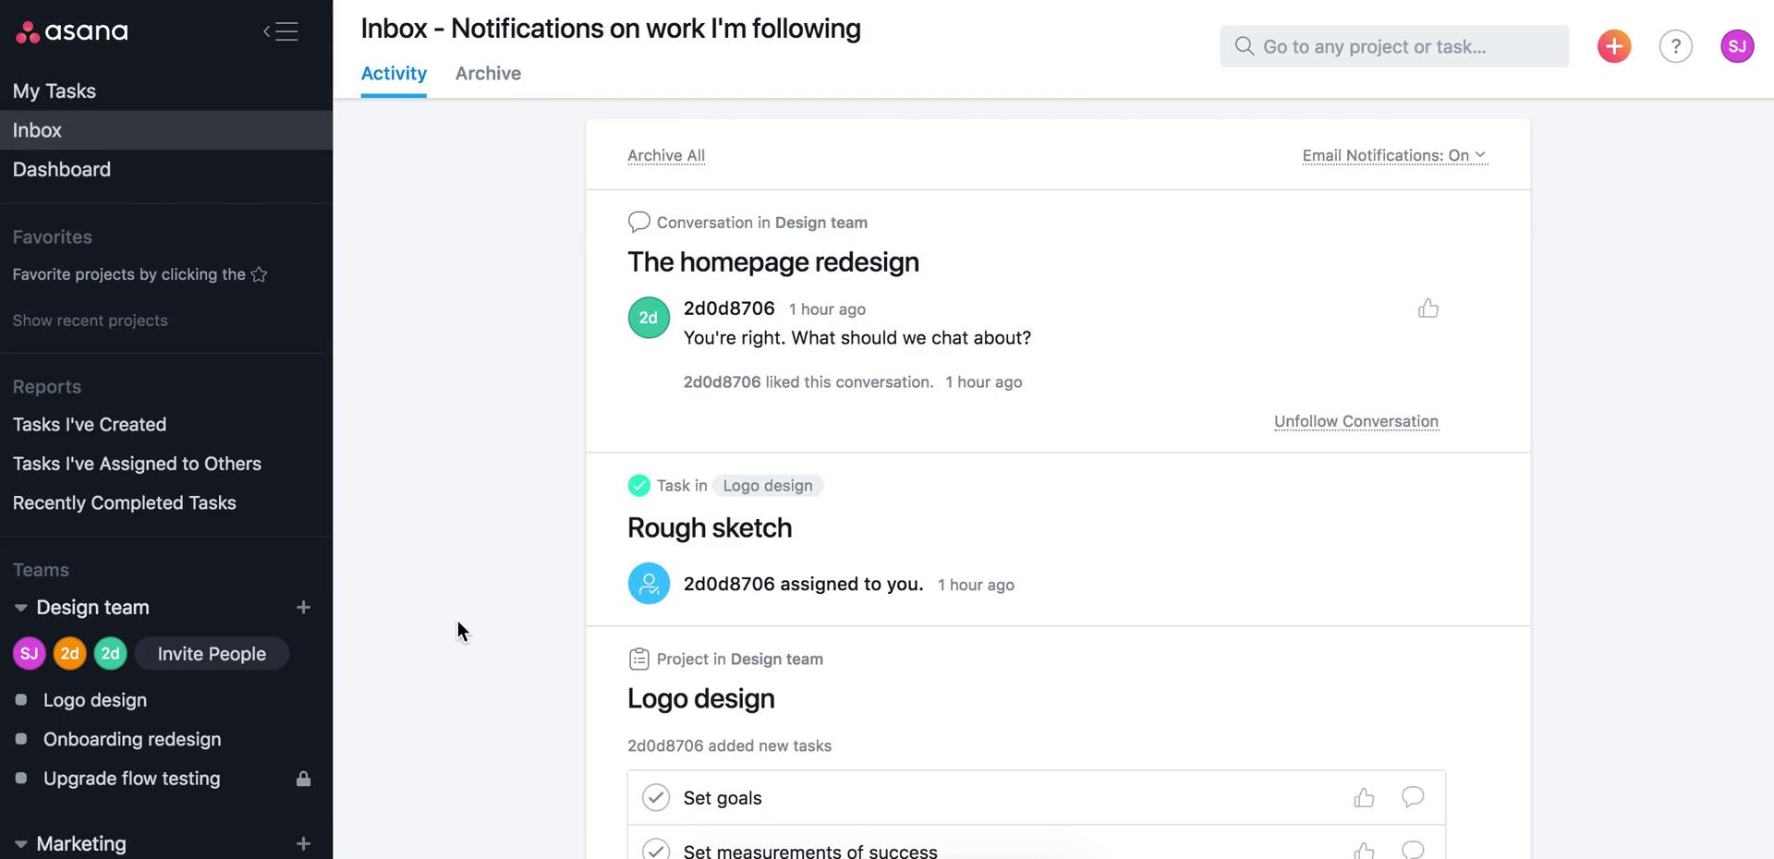Open Tasks I've Assigned to Others report
This screenshot has height=859, width=1774.
click(x=137, y=464)
